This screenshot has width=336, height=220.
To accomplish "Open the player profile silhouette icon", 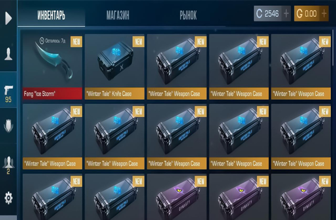I will [x=8, y=54].
